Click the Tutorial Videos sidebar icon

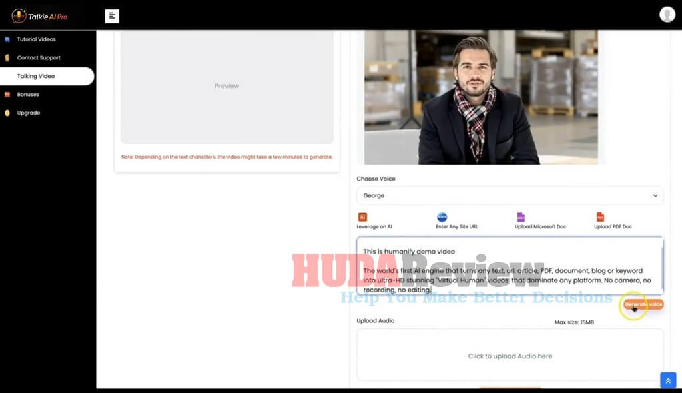[7, 39]
